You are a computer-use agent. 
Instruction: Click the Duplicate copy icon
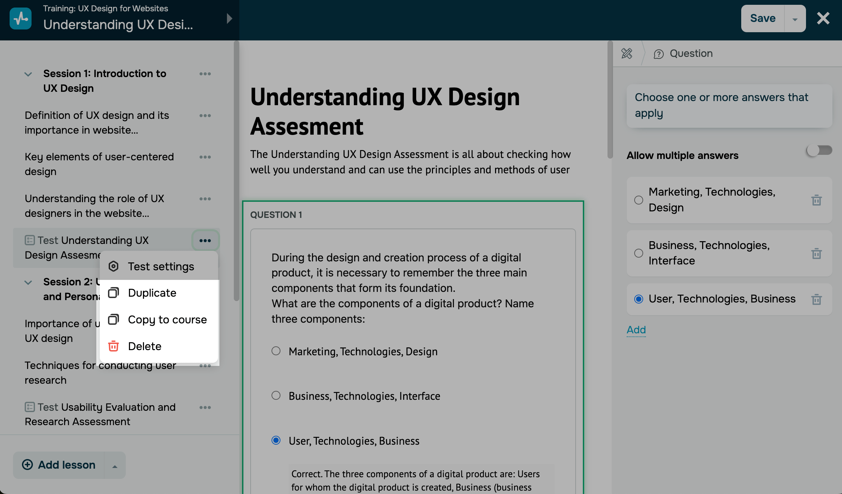coord(113,293)
